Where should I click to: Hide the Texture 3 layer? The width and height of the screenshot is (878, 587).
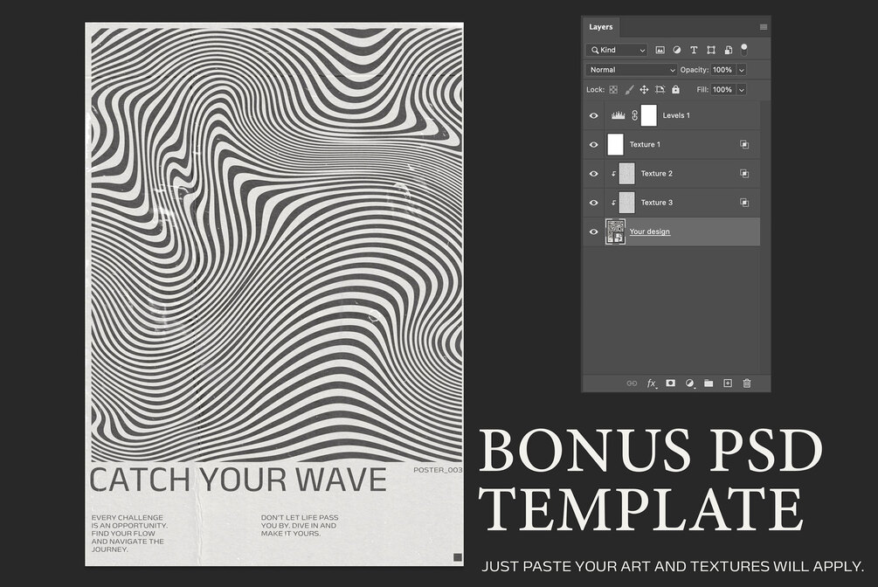pos(593,203)
